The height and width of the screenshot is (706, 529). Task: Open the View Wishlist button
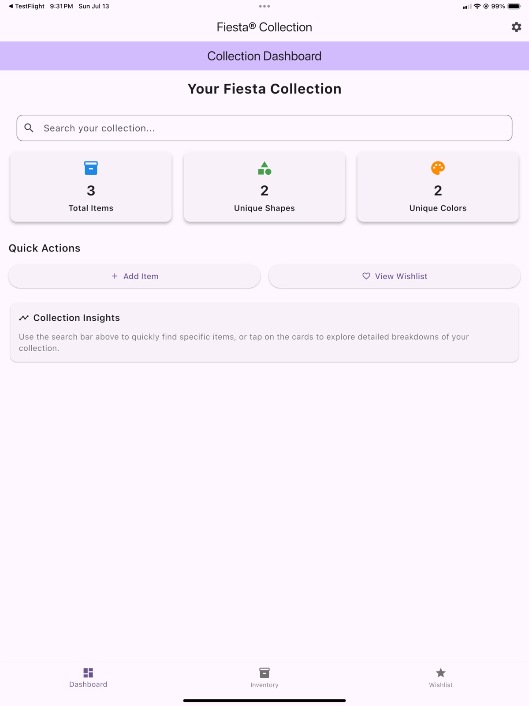[395, 276]
